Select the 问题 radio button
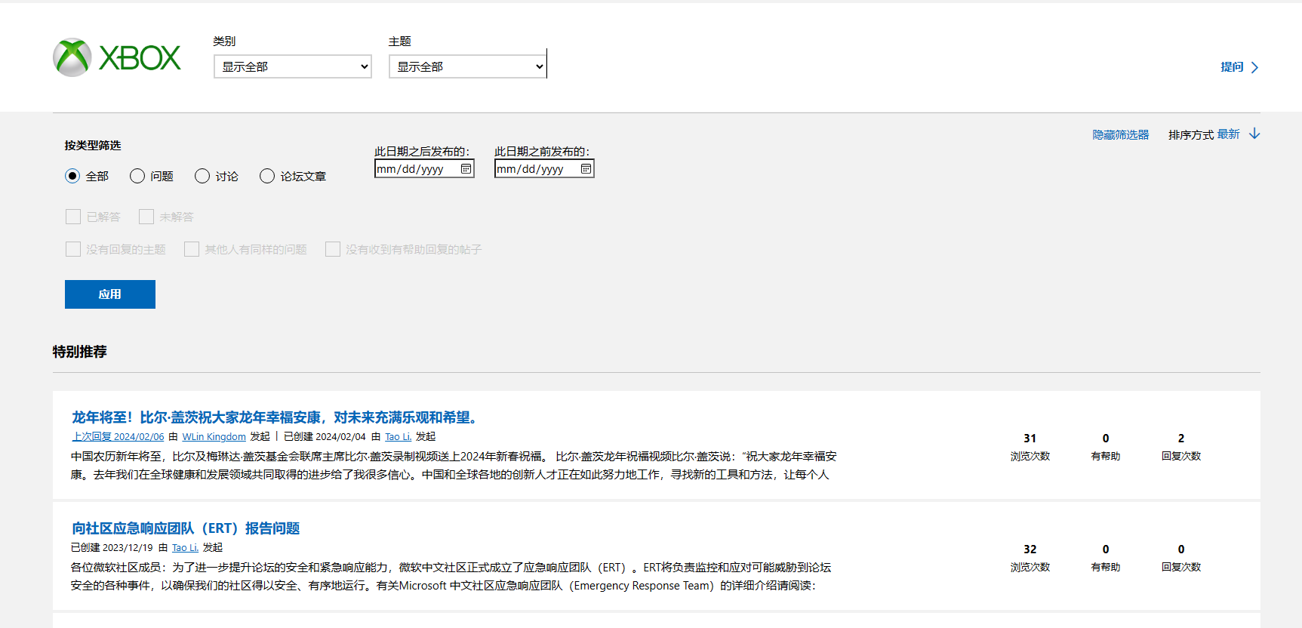1302x628 pixels. 137,176
